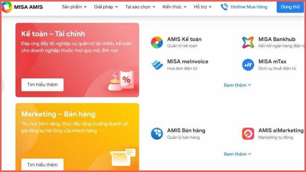Click the Hotline phone icon

pyautogui.click(x=224, y=7)
